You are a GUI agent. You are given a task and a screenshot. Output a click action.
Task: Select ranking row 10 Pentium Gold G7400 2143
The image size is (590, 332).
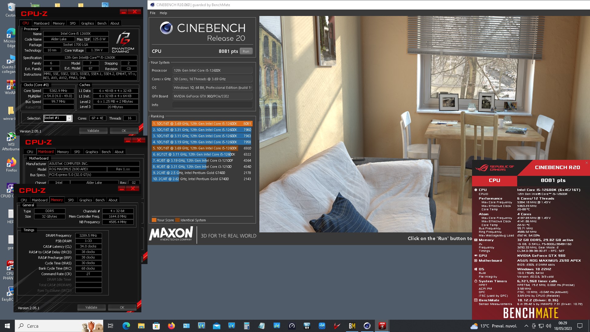(202, 179)
